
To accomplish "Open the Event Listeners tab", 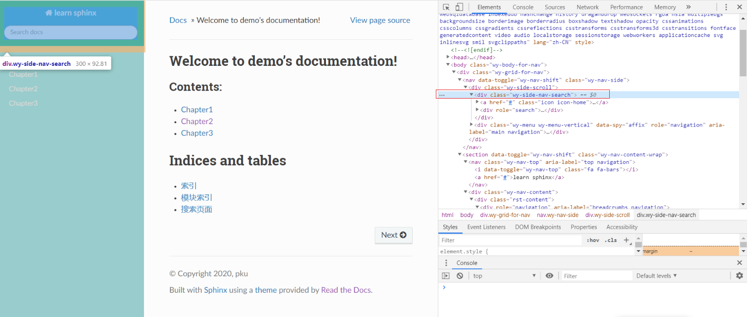I will [486, 227].
